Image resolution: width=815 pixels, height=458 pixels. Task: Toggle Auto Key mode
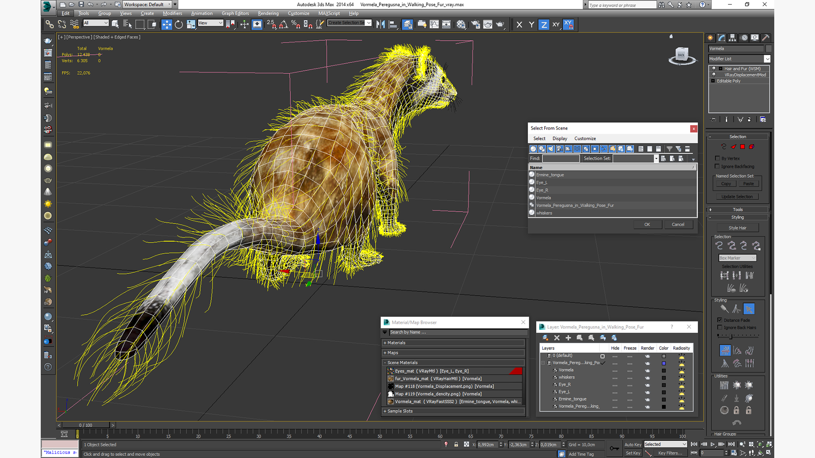tap(632, 444)
